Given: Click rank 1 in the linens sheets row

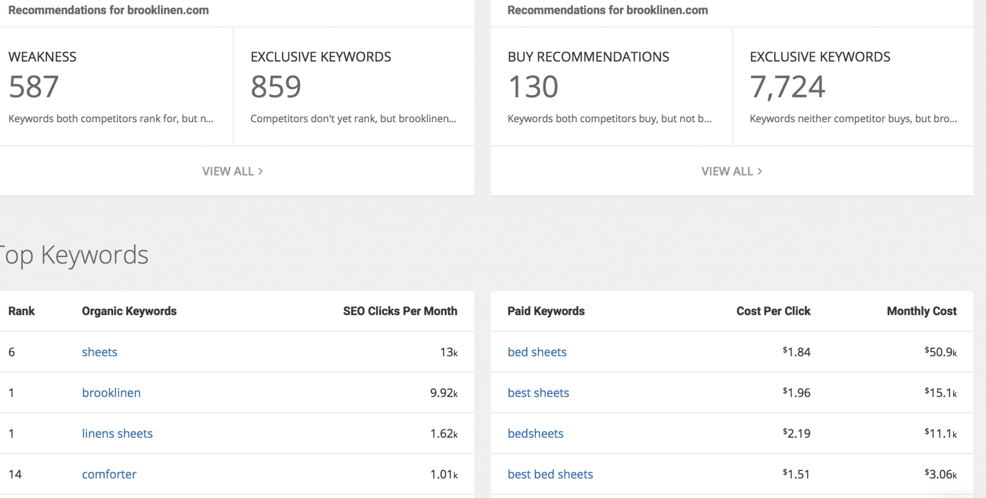Looking at the screenshot, I should point(11,434).
